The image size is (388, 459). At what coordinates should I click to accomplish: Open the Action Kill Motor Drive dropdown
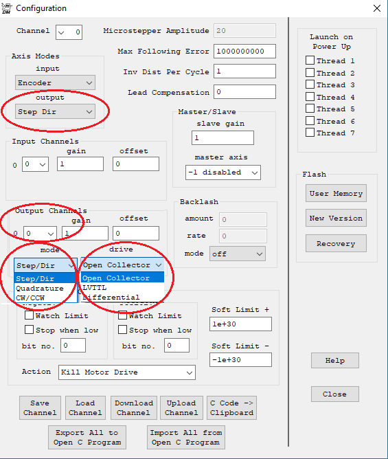[127, 372]
